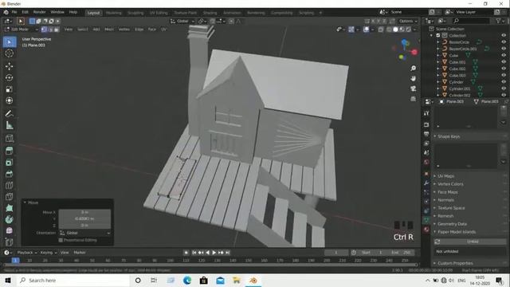This screenshot has width=510, height=287.
Task: Expand the UV Maps panel
Action: [x=445, y=176]
